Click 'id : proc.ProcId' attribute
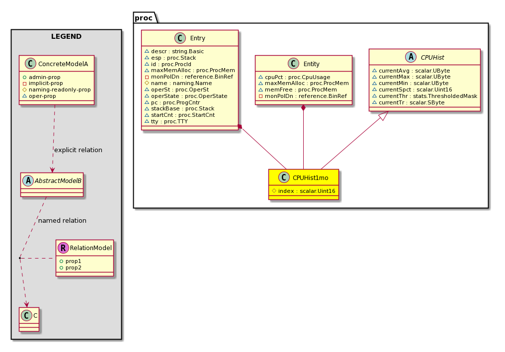The height and width of the screenshot is (352, 505). [171, 64]
